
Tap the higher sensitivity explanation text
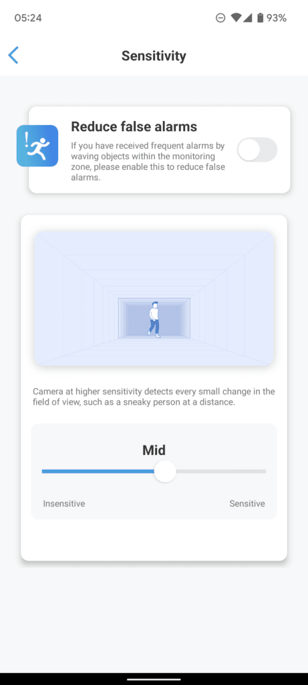pos(154,397)
